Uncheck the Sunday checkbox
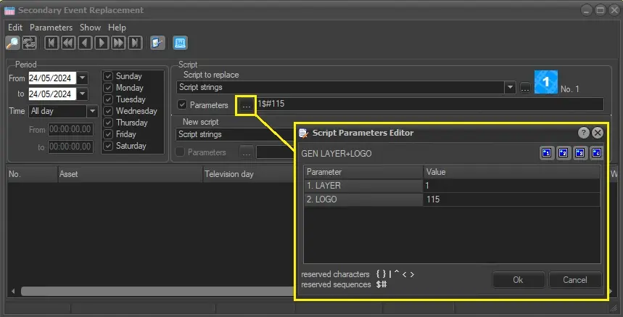Screen dimensions: 623x317 point(108,76)
